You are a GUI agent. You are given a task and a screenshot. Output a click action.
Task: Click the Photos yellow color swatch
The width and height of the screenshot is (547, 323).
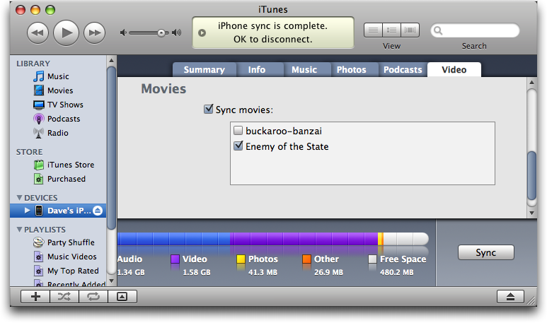[241, 259]
